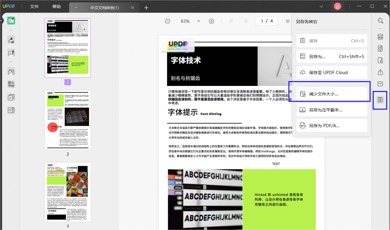The width and height of the screenshot is (390, 230).
Task: Open the Protect PDF lock icon
Action: [x=380, y=60]
